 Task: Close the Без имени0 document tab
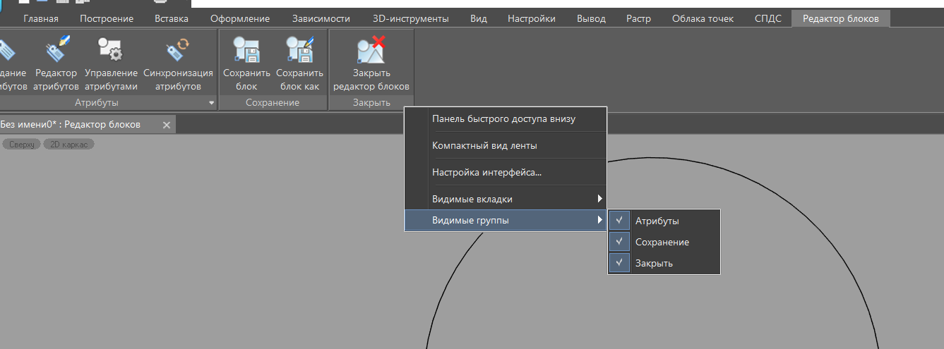point(167,125)
